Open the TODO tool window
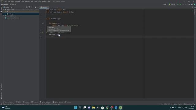The width and height of the screenshot is (196, 110). [18, 102]
